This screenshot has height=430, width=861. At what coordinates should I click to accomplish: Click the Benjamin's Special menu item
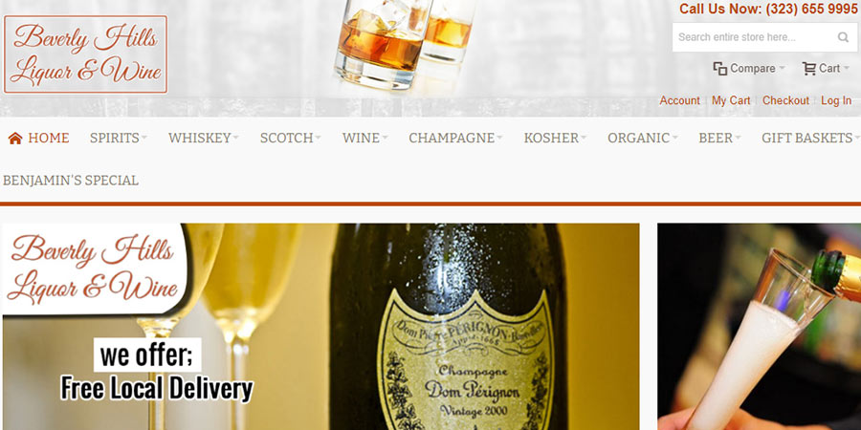click(x=71, y=181)
